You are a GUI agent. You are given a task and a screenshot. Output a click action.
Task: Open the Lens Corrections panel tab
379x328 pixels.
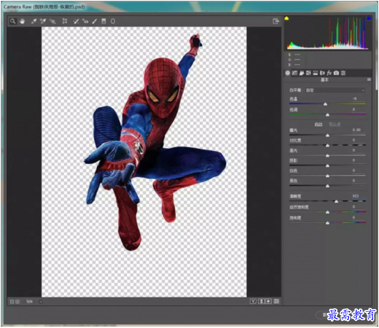coord(322,73)
